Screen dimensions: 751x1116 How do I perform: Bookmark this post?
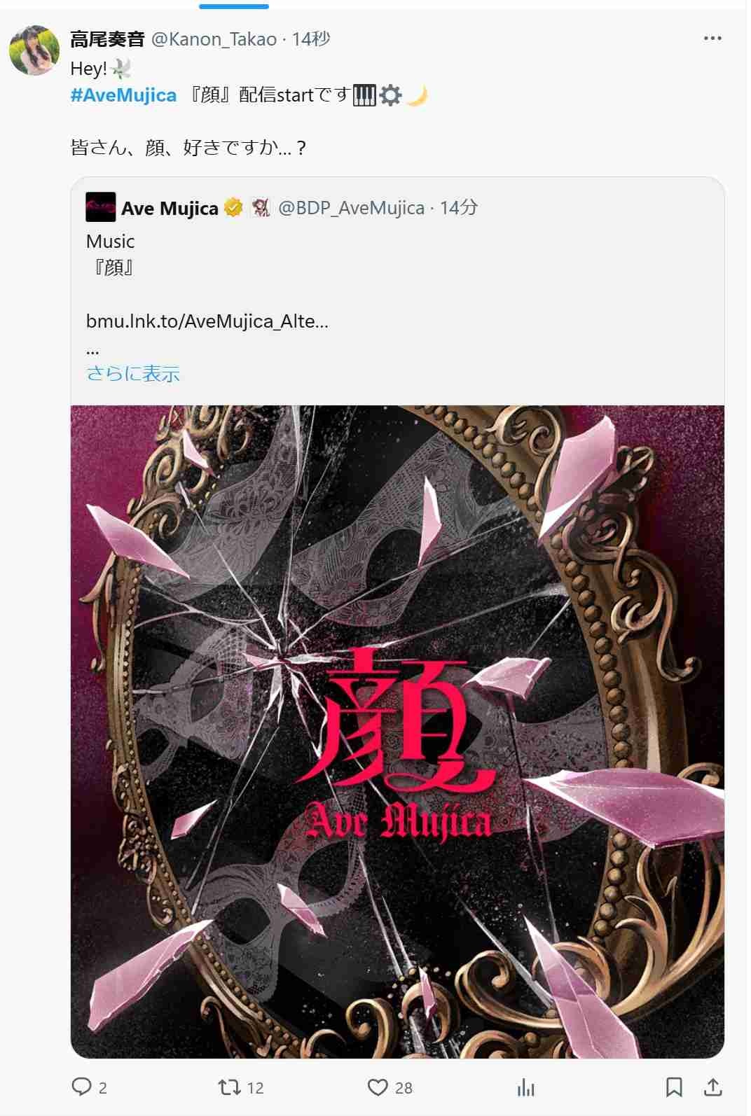tap(673, 1087)
